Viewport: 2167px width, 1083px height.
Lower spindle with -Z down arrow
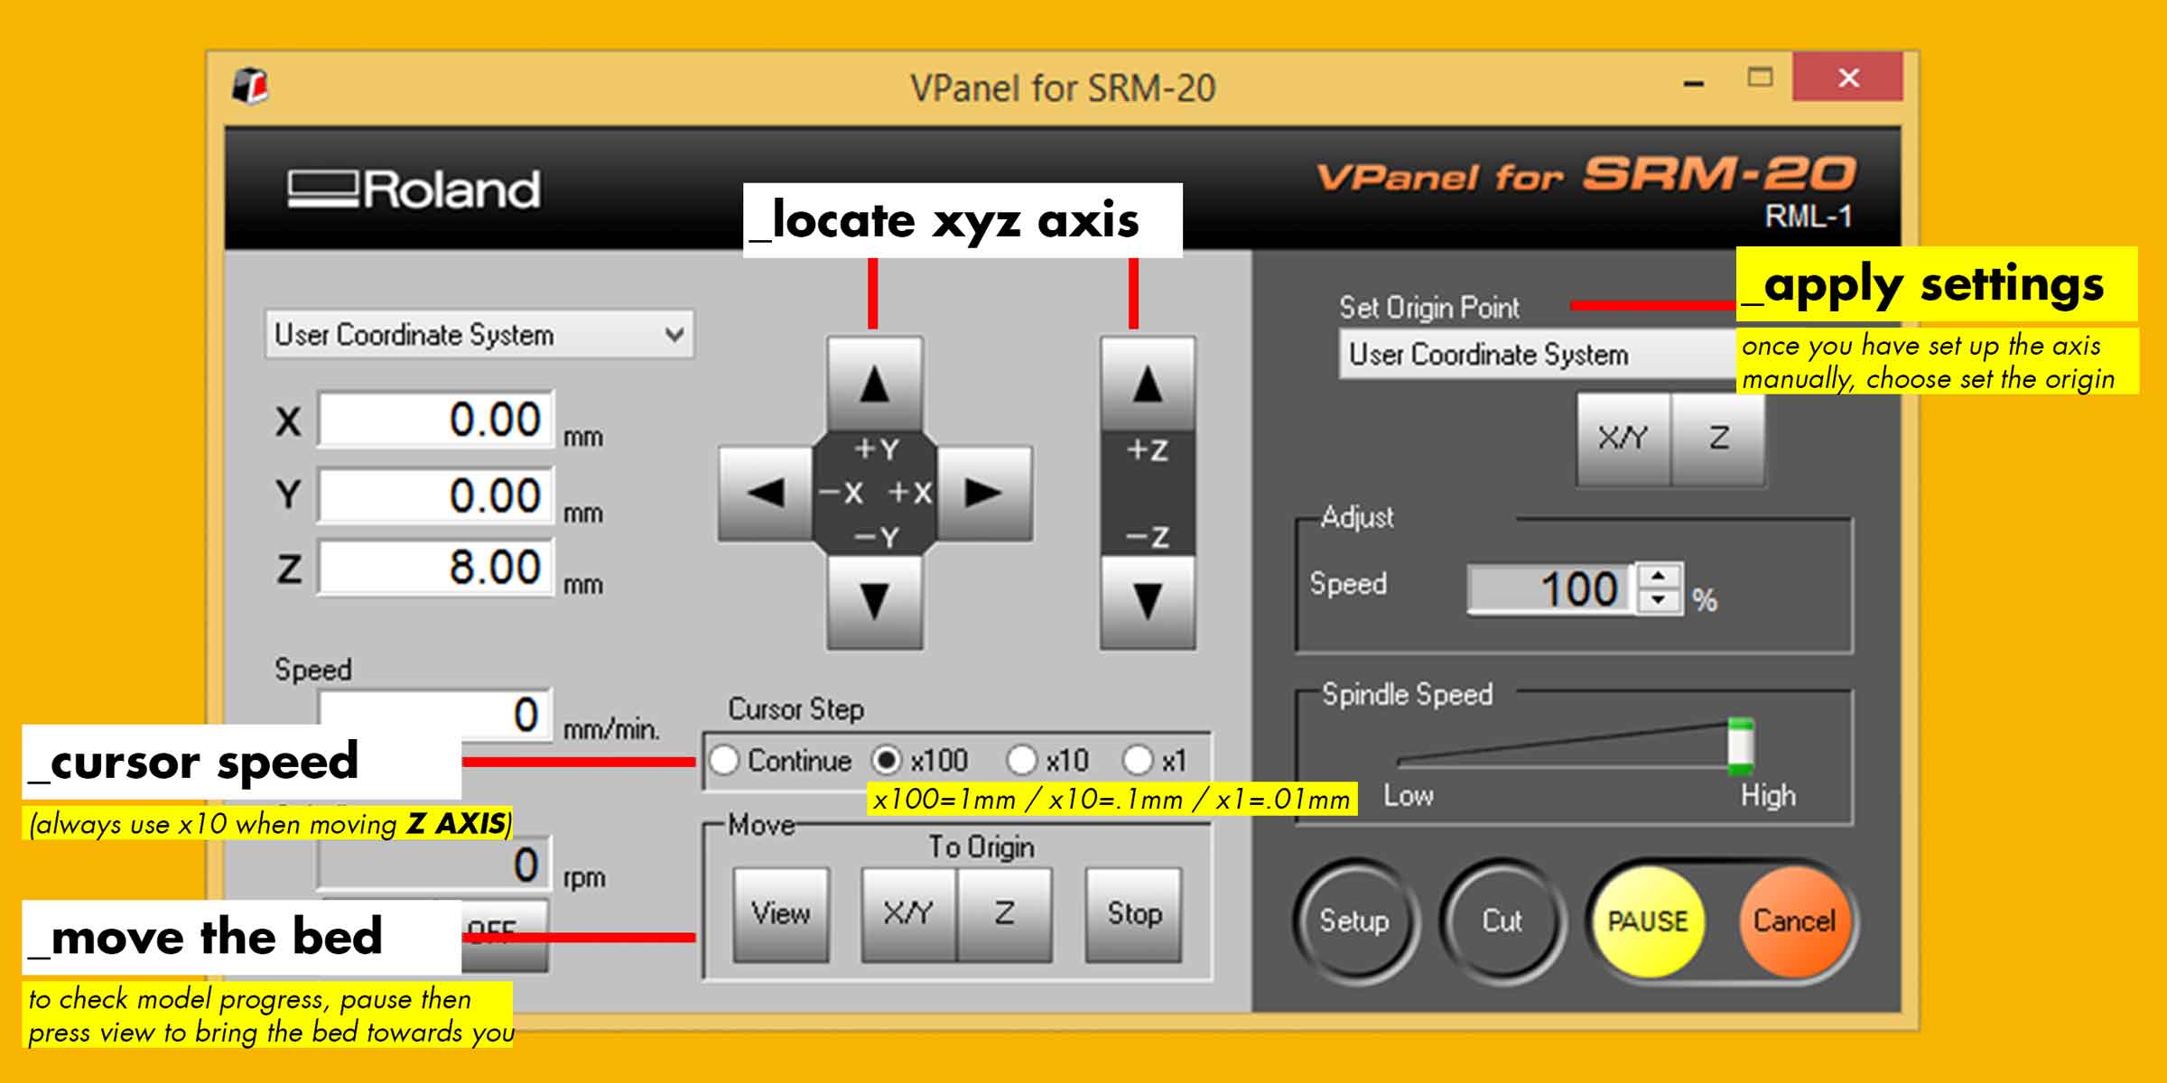[1147, 601]
